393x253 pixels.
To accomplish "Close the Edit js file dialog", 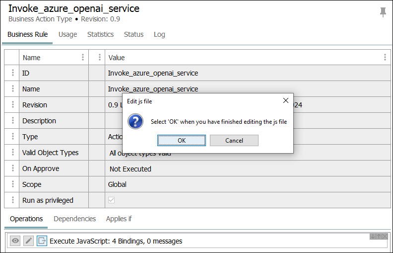I will (x=285, y=100).
